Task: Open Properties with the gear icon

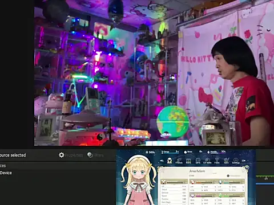Action: (71, 155)
